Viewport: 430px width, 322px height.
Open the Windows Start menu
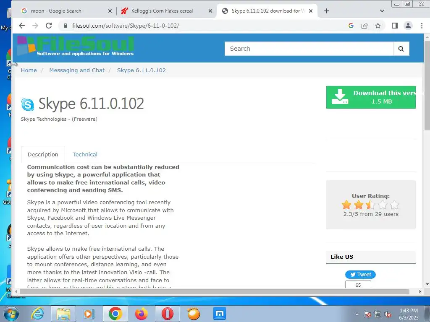(x=11, y=314)
